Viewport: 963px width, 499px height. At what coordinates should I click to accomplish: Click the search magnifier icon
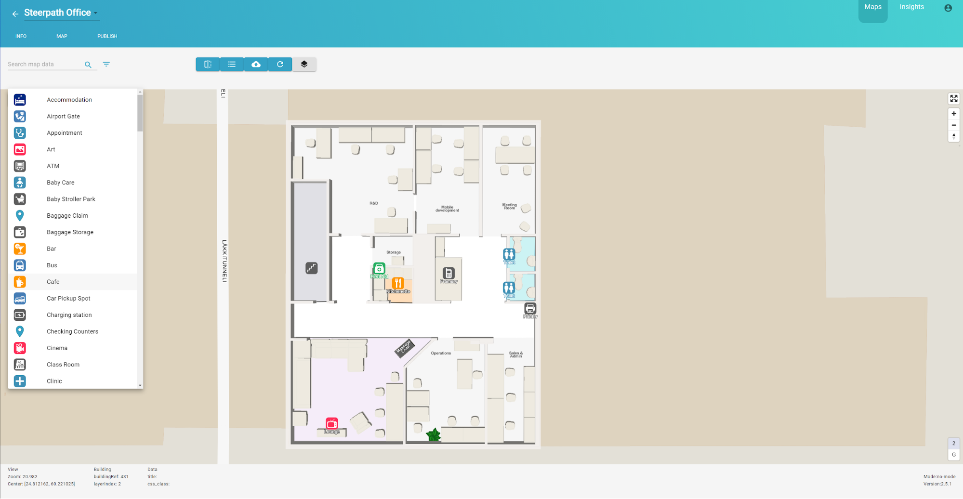(x=88, y=64)
